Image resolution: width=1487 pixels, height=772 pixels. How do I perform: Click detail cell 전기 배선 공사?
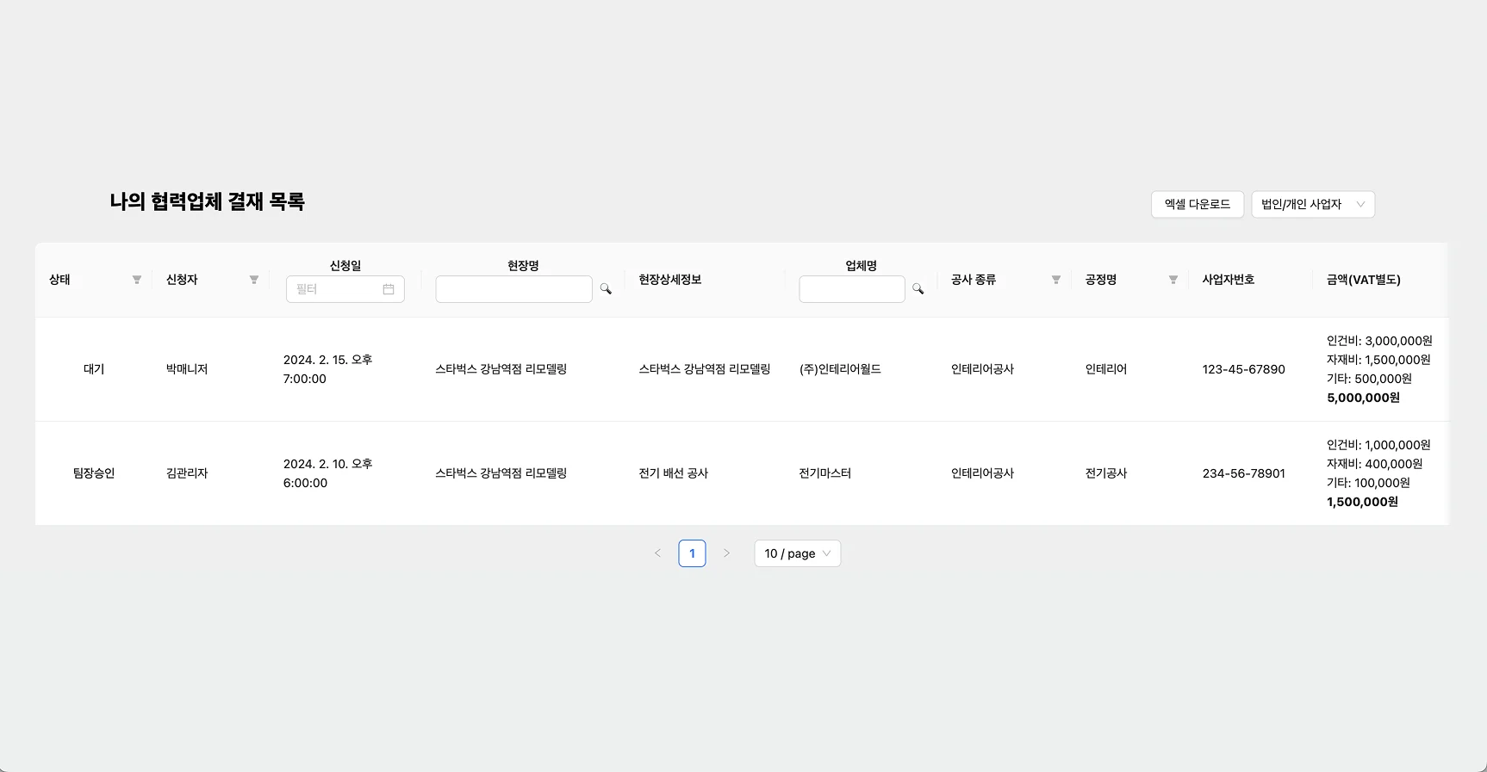click(674, 473)
